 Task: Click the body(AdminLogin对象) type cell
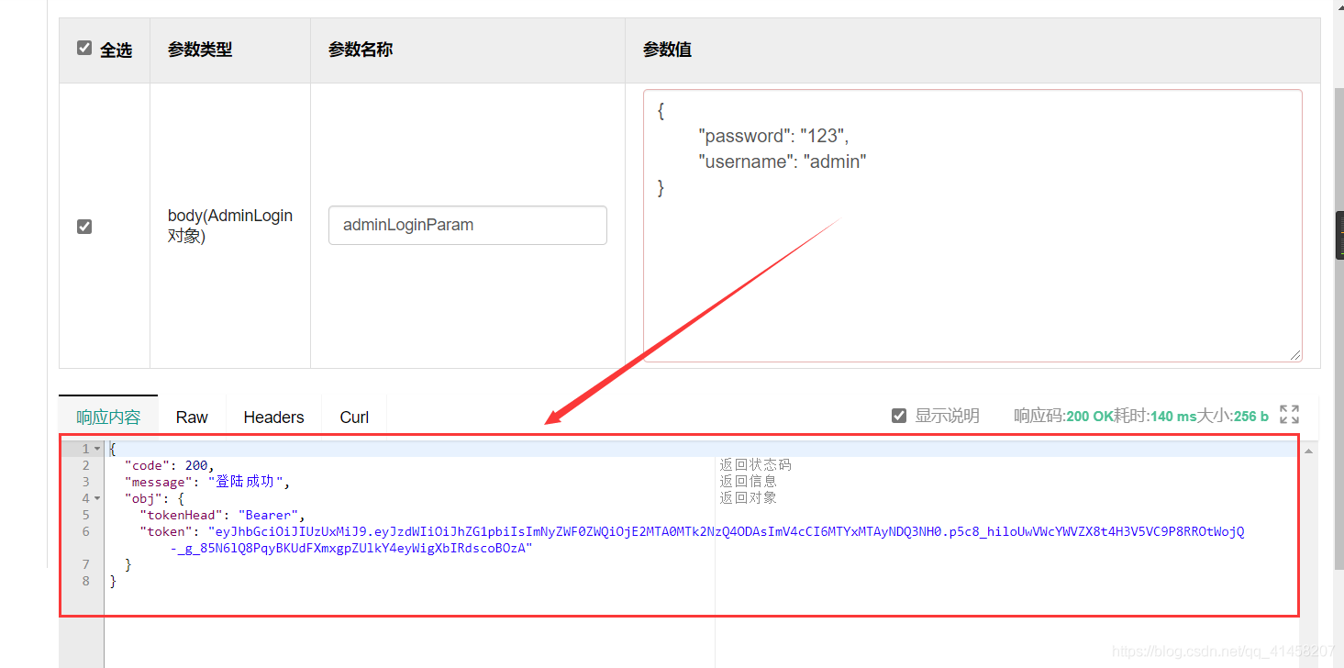coord(230,226)
